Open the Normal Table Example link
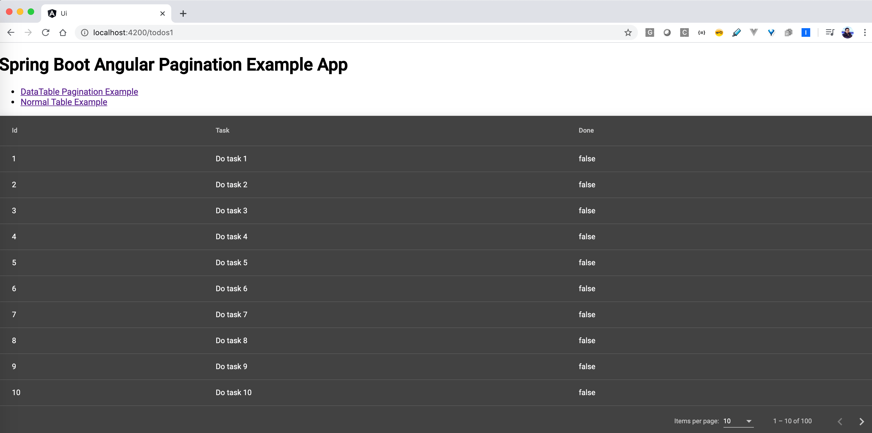 [x=64, y=102]
